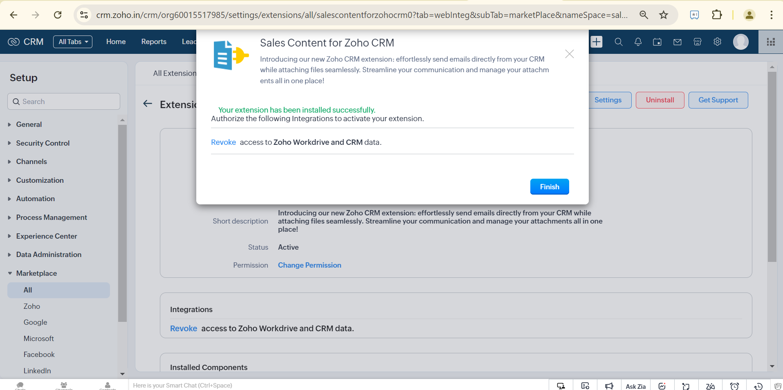
Task: Expand the Experience Center section
Action: coord(47,236)
